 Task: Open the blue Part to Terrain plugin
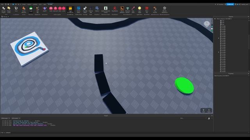point(79,9)
